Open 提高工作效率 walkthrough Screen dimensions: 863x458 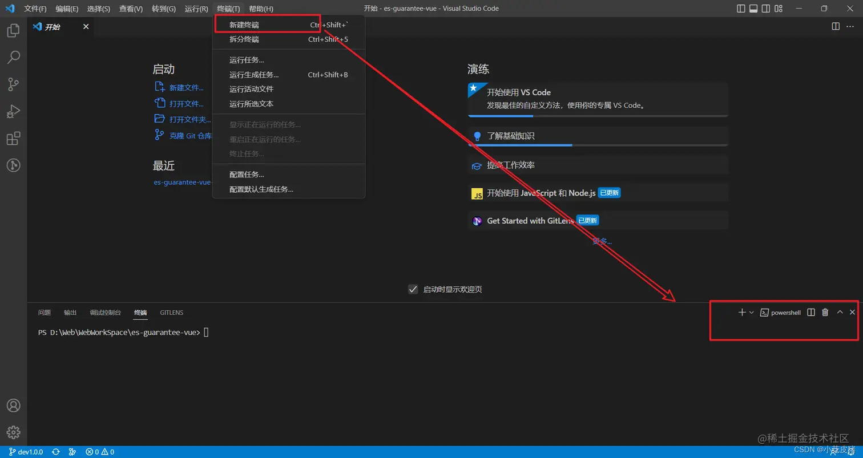point(598,165)
